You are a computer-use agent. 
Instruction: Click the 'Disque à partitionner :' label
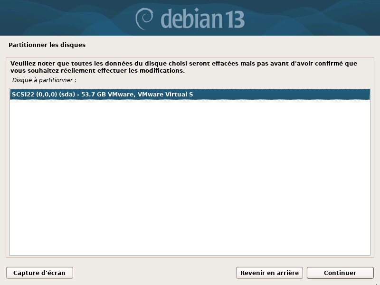(x=44, y=80)
